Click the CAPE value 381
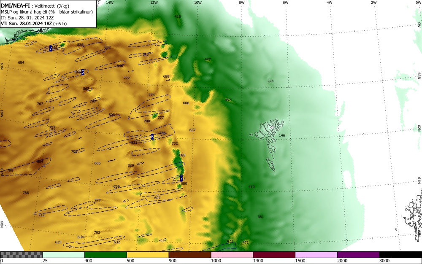The width and height of the screenshot is (422, 264). pyautogui.click(x=260, y=217)
